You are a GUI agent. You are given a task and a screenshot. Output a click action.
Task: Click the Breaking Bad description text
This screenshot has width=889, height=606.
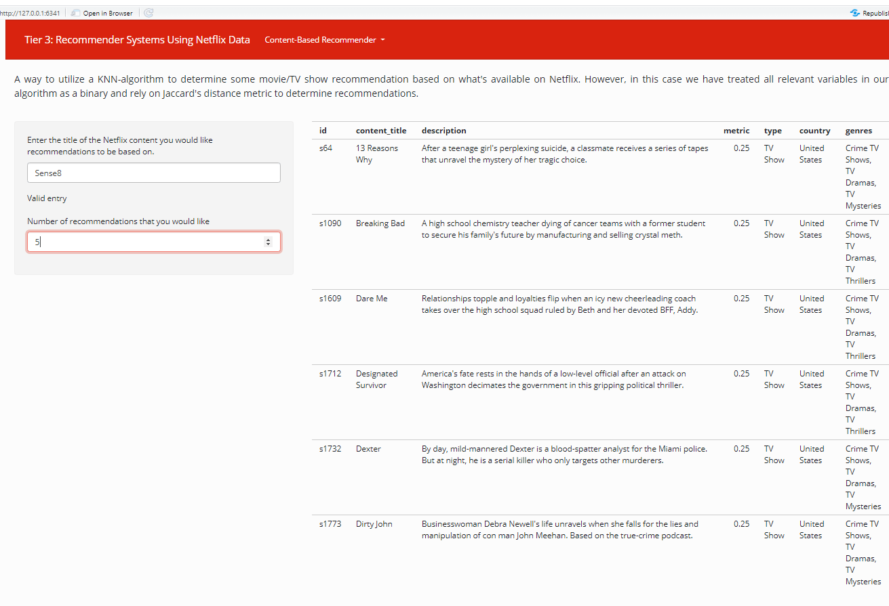coord(564,229)
